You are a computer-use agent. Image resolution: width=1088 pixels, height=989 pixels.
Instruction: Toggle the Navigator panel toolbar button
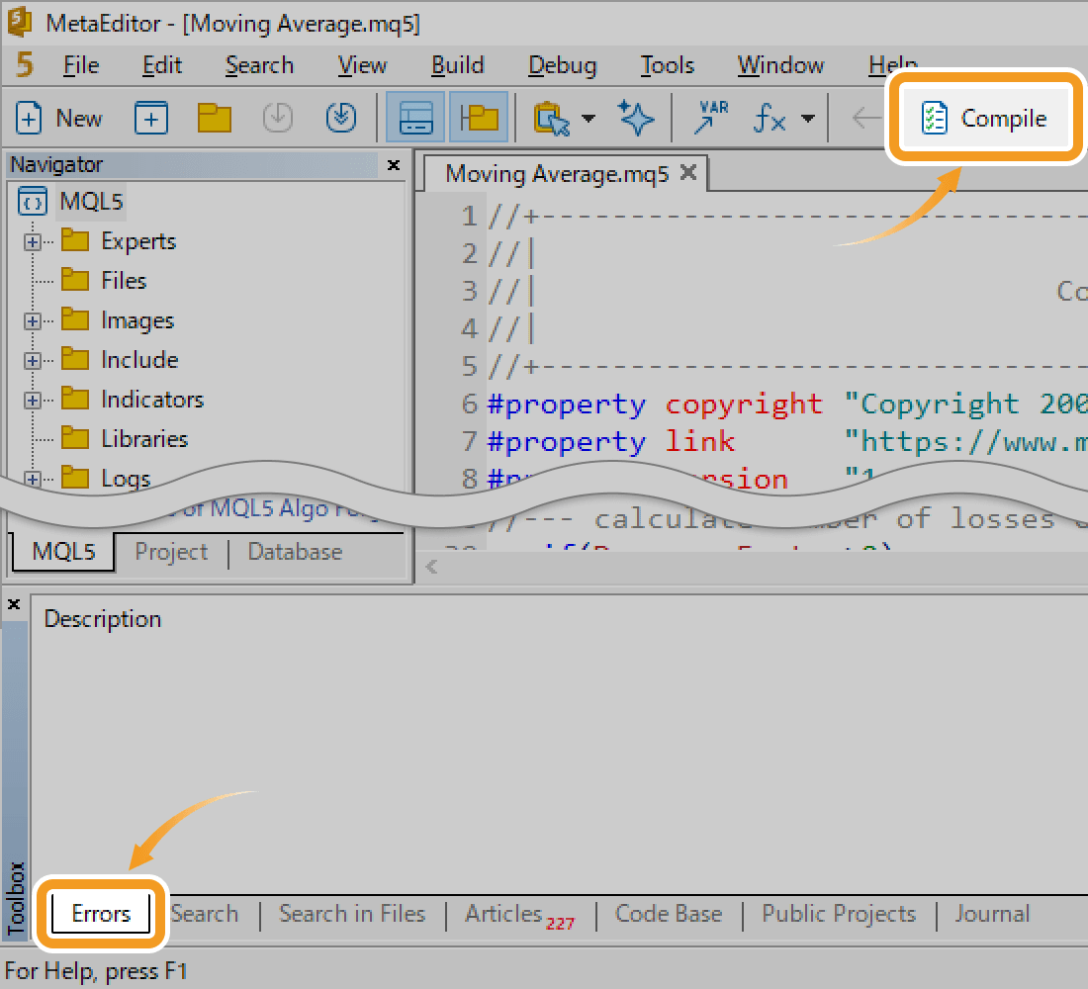click(x=480, y=119)
